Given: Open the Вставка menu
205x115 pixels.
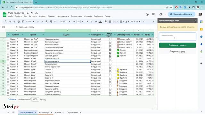Looking at the screenshot, I should coord(33,16).
